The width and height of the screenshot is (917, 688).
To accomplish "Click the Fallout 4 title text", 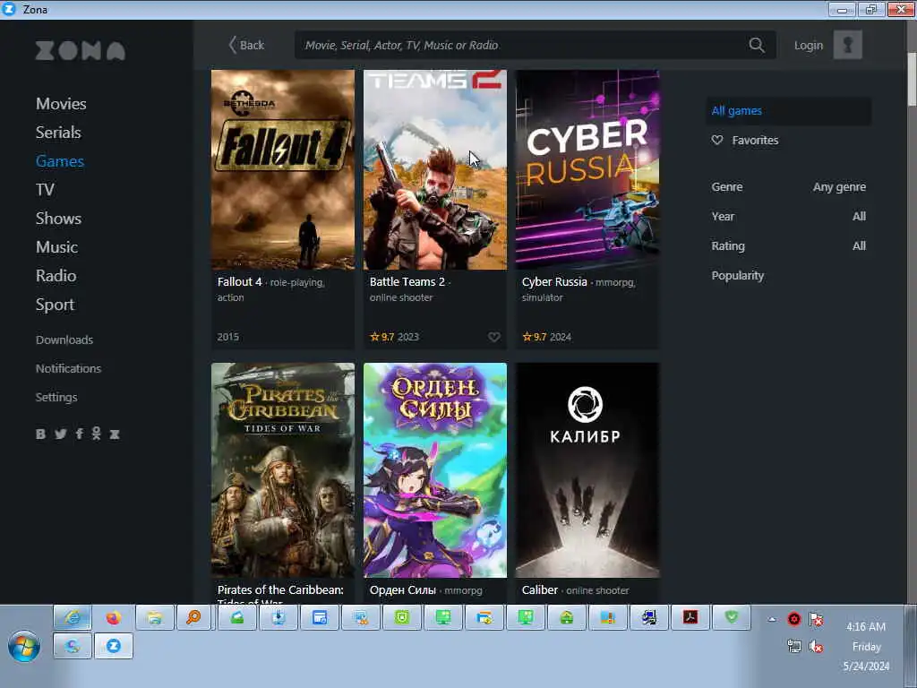I will (240, 282).
